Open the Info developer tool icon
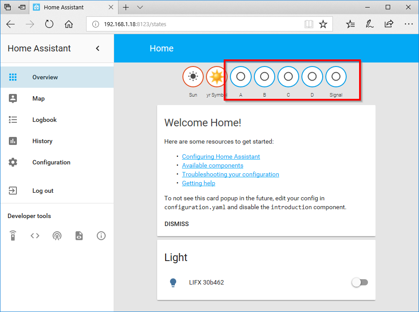Image resolution: width=419 pixels, height=312 pixels. pyautogui.click(x=101, y=236)
